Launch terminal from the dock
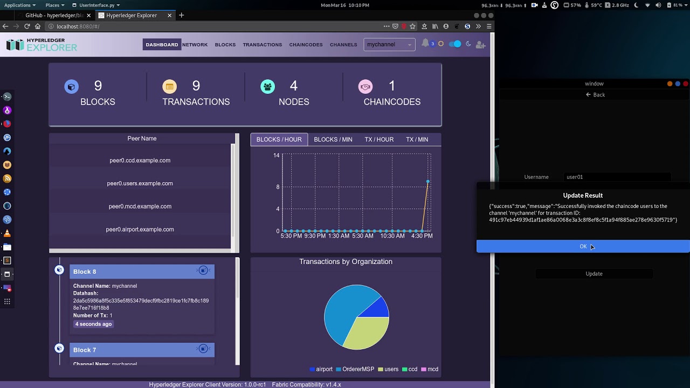The height and width of the screenshot is (388, 690). point(7,96)
